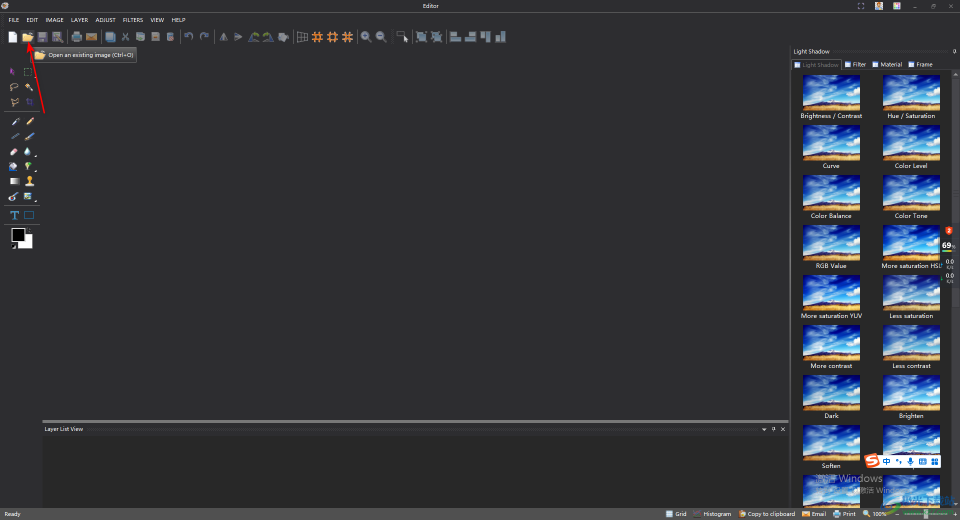Click the black foreground color swatch
This screenshot has width=960, height=520.
coord(17,234)
